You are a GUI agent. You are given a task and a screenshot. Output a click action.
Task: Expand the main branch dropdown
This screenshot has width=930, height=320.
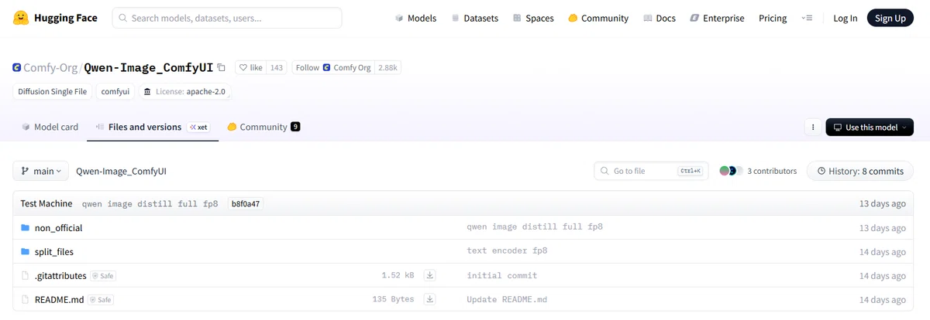tap(40, 171)
